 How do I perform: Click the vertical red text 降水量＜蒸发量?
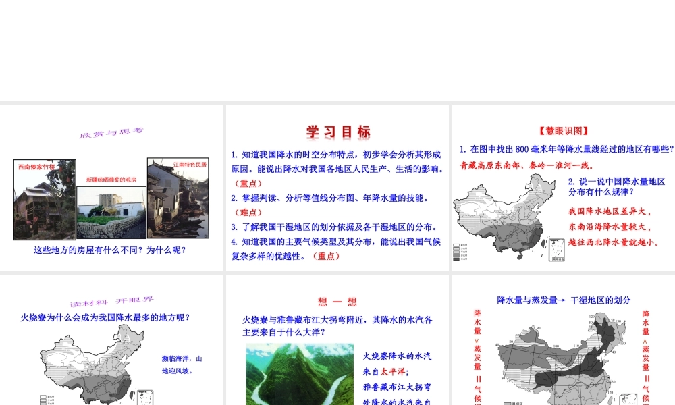click(x=646, y=340)
